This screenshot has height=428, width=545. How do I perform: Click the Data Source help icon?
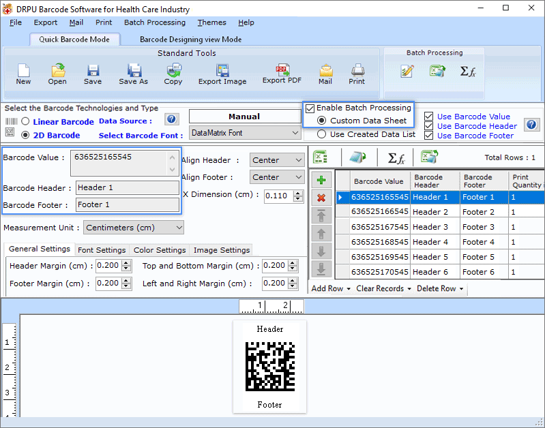(x=171, y=119)
